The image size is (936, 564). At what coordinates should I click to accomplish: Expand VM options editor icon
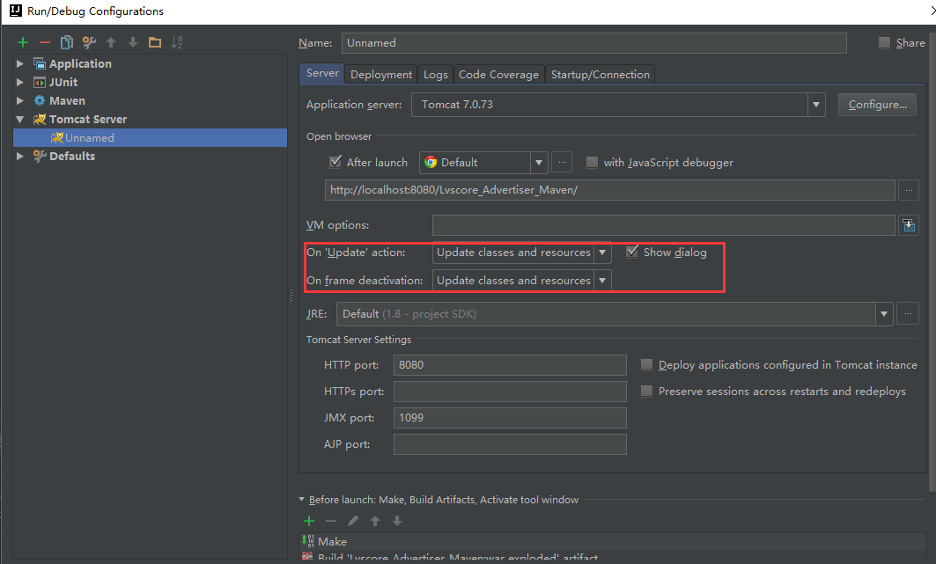(x=909, y=225)
